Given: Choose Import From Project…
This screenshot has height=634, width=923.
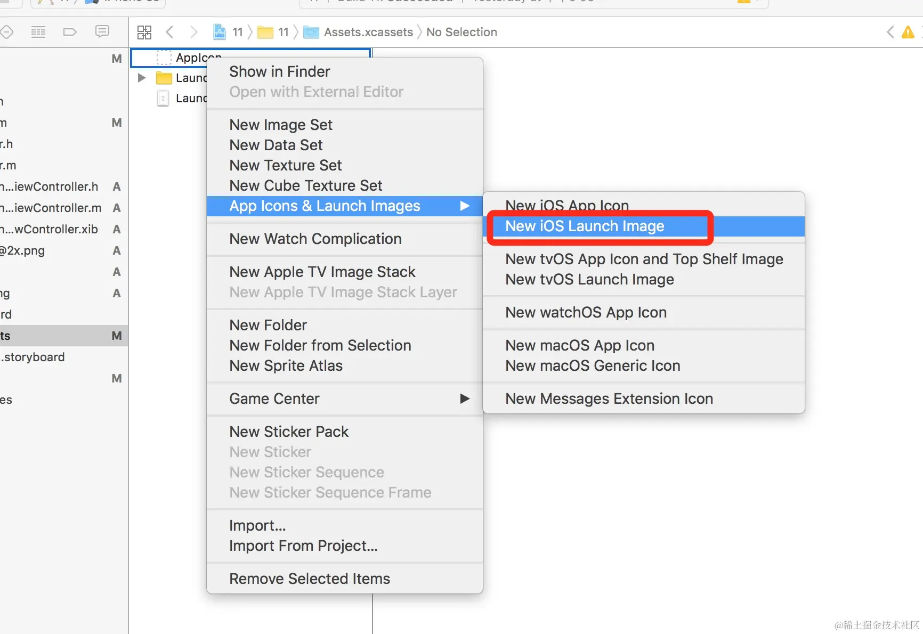Looking at the screenshot, I should (344, 546).
